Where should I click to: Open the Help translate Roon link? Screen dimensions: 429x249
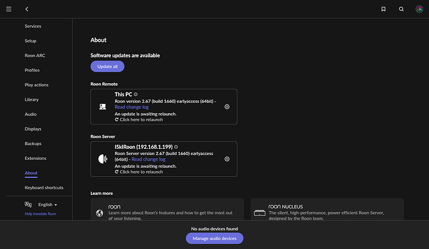point(40,214)
